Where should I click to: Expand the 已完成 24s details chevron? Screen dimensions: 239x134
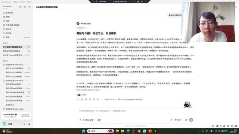[87, 28]
